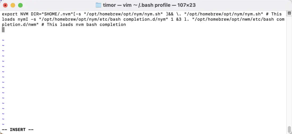Click the '-- INSERT --' mode indicator
The image size is (292, 134).
click(x=18, y=129)
